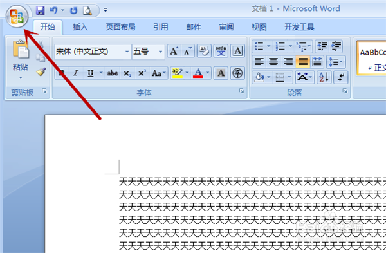Save the document from Quick Access Toolbar

point(40,10)
